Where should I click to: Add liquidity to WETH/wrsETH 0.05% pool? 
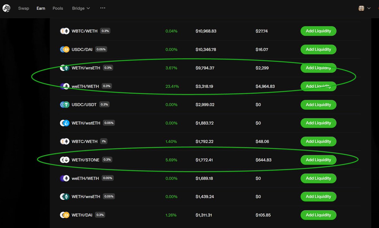point(318,196)
